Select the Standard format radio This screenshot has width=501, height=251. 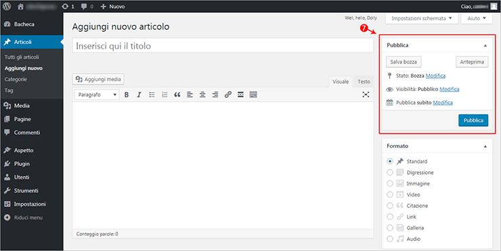pyautogui.click(x=390, y=161)
